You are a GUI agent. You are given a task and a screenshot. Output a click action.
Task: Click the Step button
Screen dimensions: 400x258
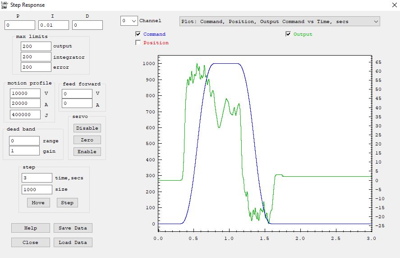pyautogui.click(x=67, y=203)
